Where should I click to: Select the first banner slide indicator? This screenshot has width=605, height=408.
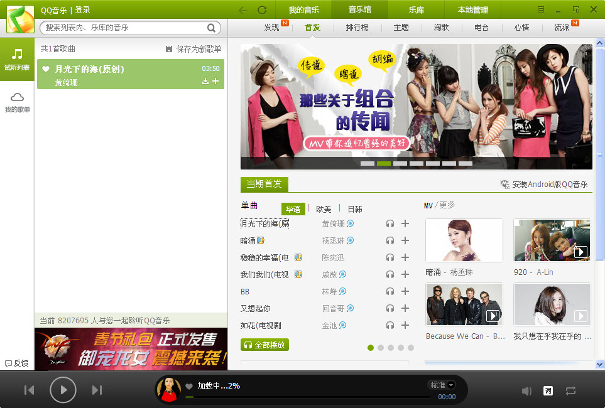click(368, 163)
